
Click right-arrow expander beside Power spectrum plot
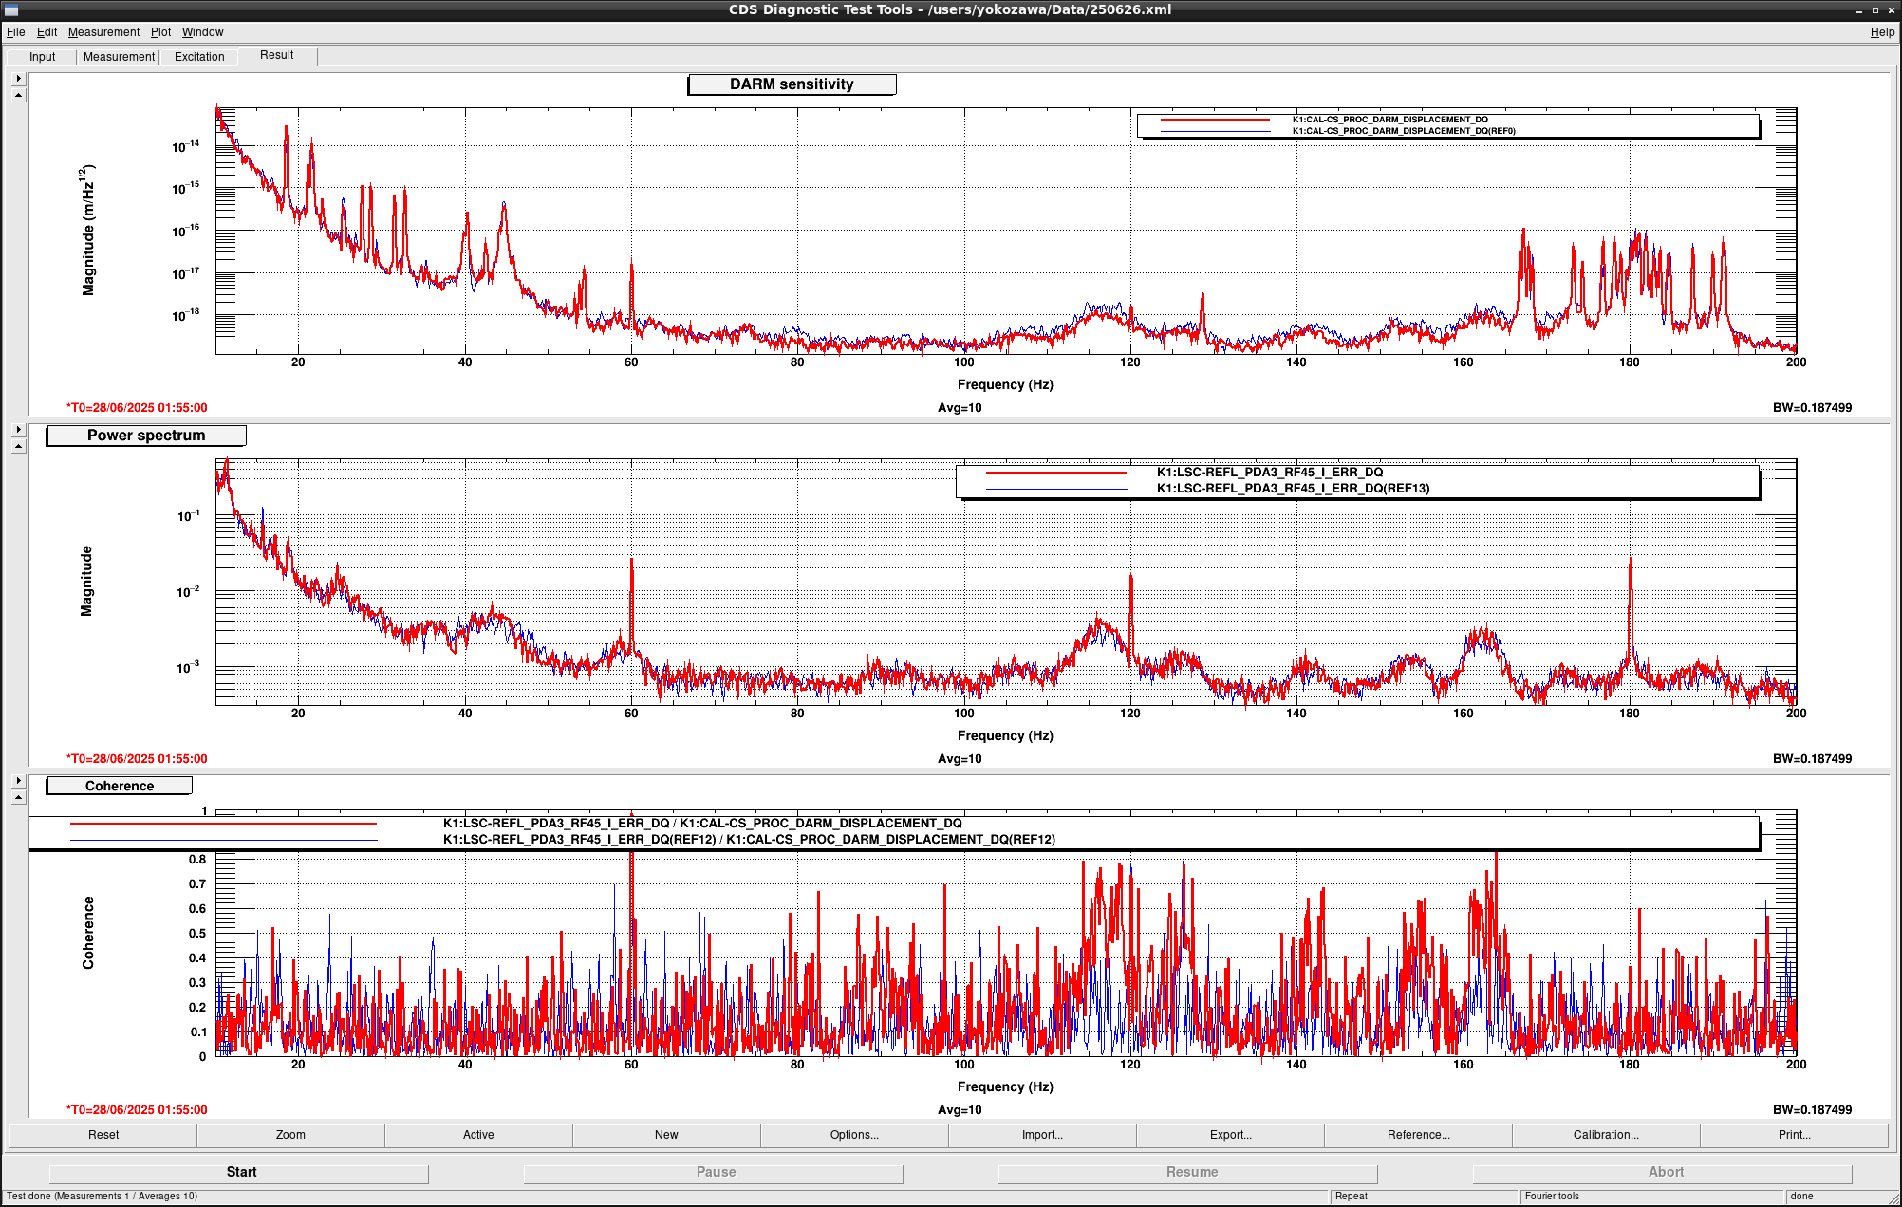(x=18, y=430)
